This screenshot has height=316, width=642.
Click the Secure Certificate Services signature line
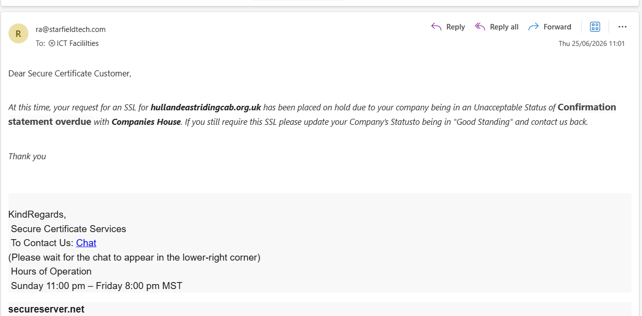click(68, 229)
